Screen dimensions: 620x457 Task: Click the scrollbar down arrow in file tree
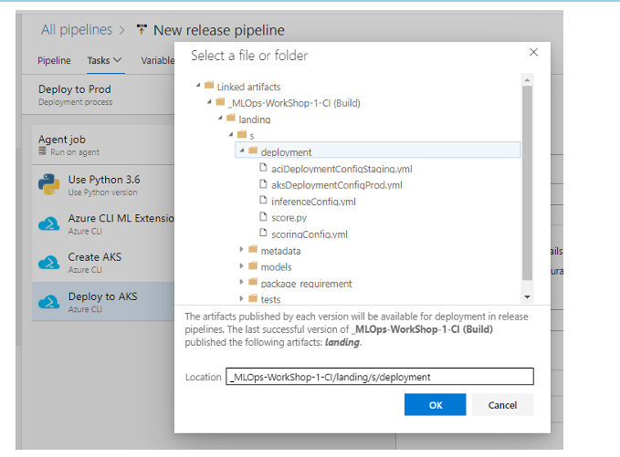click(x=527, y=297)
